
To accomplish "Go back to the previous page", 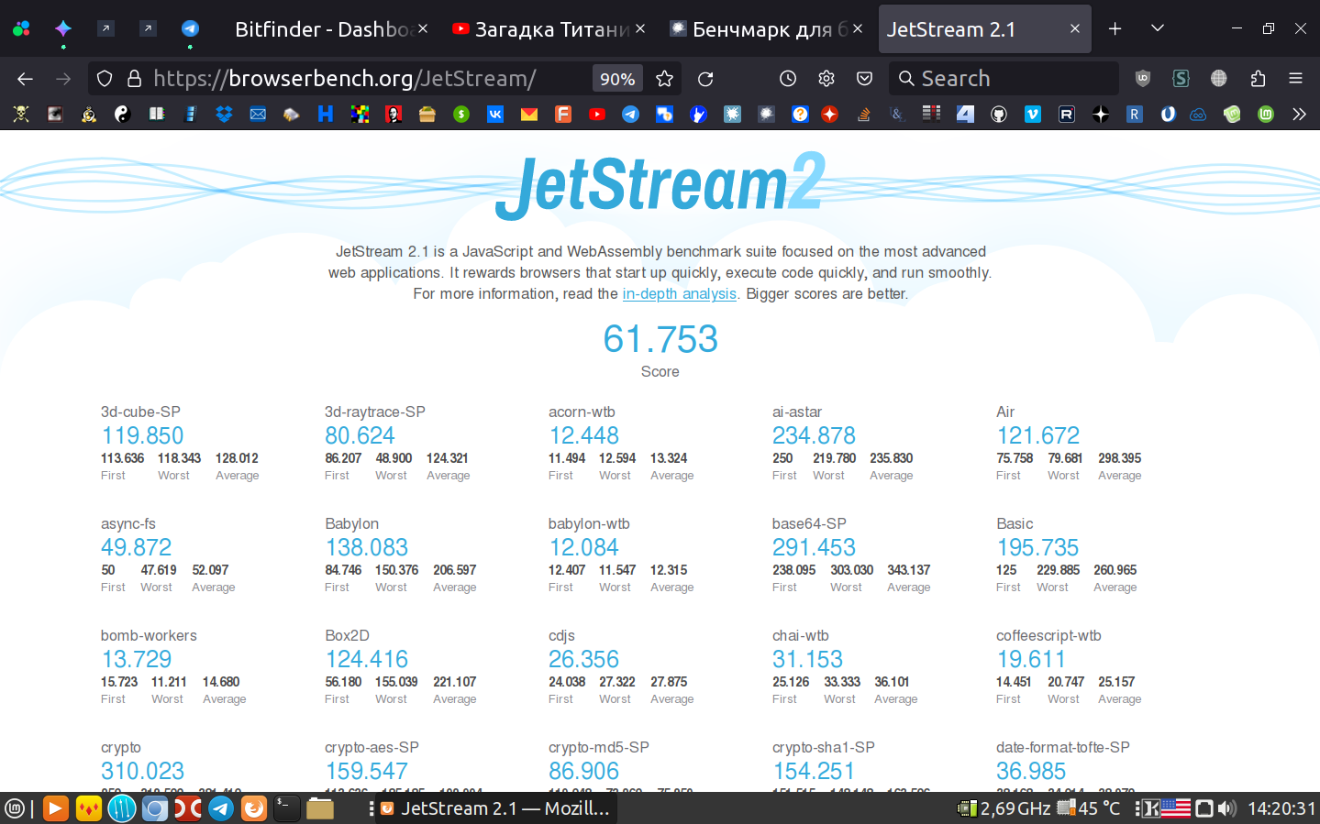I will point(25,79).
